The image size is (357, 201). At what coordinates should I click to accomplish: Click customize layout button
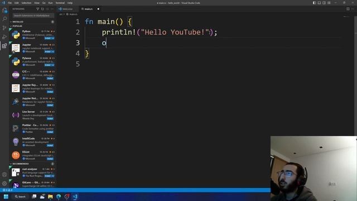click(x=329, y=3)
